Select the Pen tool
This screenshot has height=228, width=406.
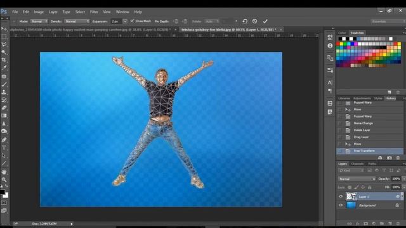click(4, 140)
